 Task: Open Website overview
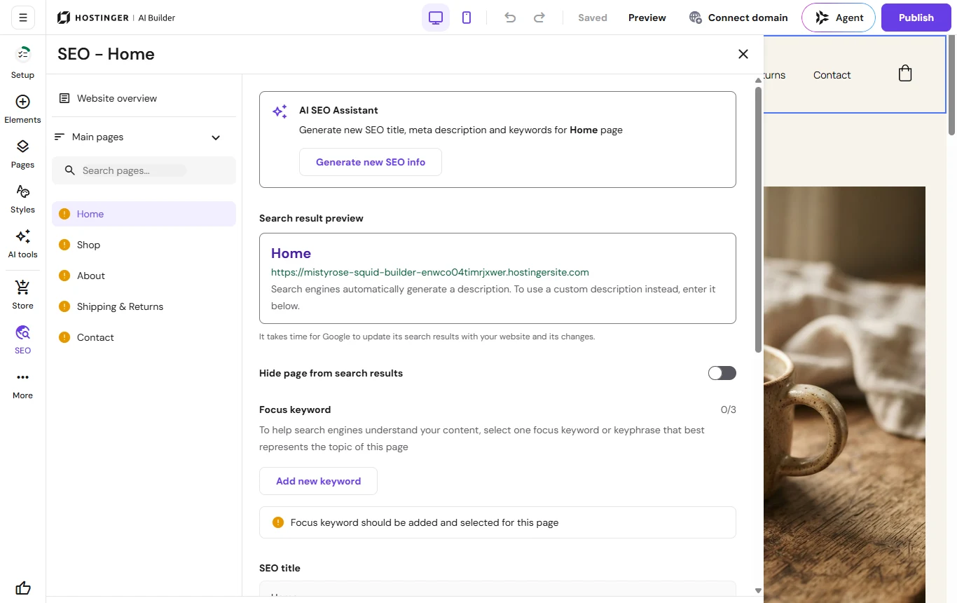pyautogui.click(x=144, y=98)
